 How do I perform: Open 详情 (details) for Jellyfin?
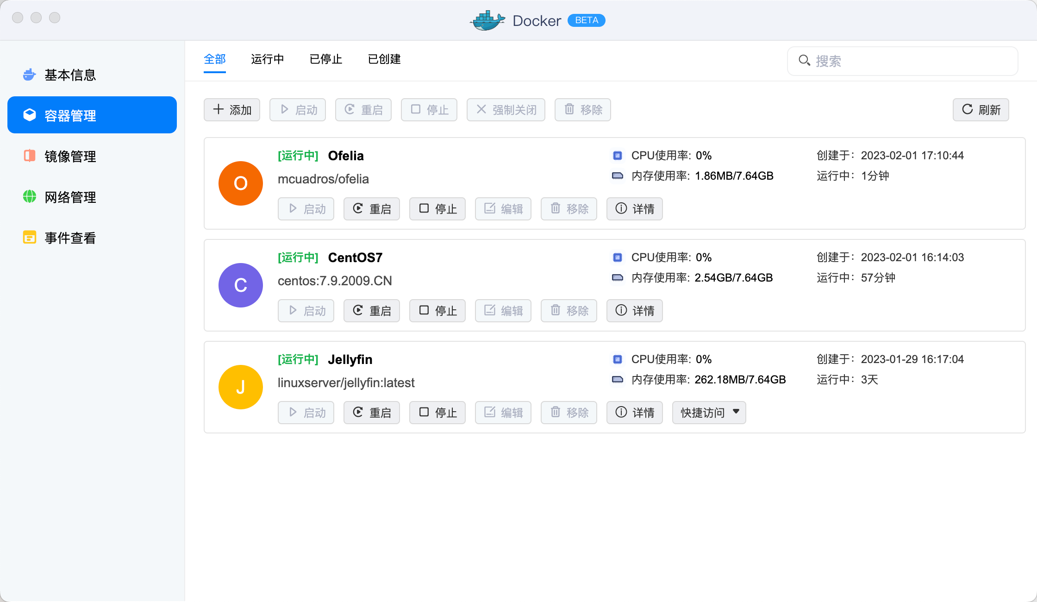(634, 413)
